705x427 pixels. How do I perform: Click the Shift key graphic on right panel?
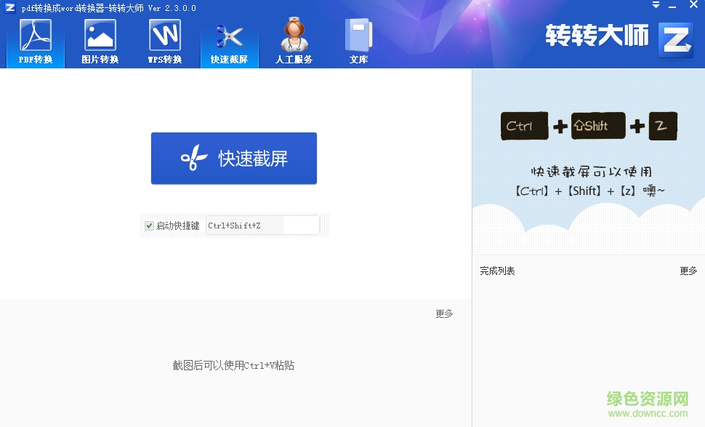click(598, 125)
